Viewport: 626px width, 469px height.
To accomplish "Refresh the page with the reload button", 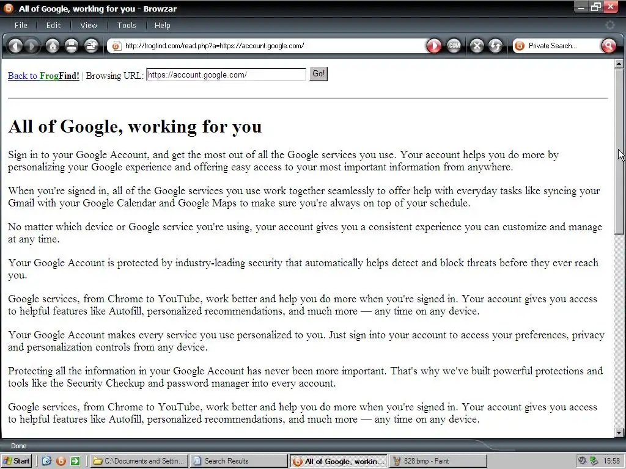I will [495, 46].
